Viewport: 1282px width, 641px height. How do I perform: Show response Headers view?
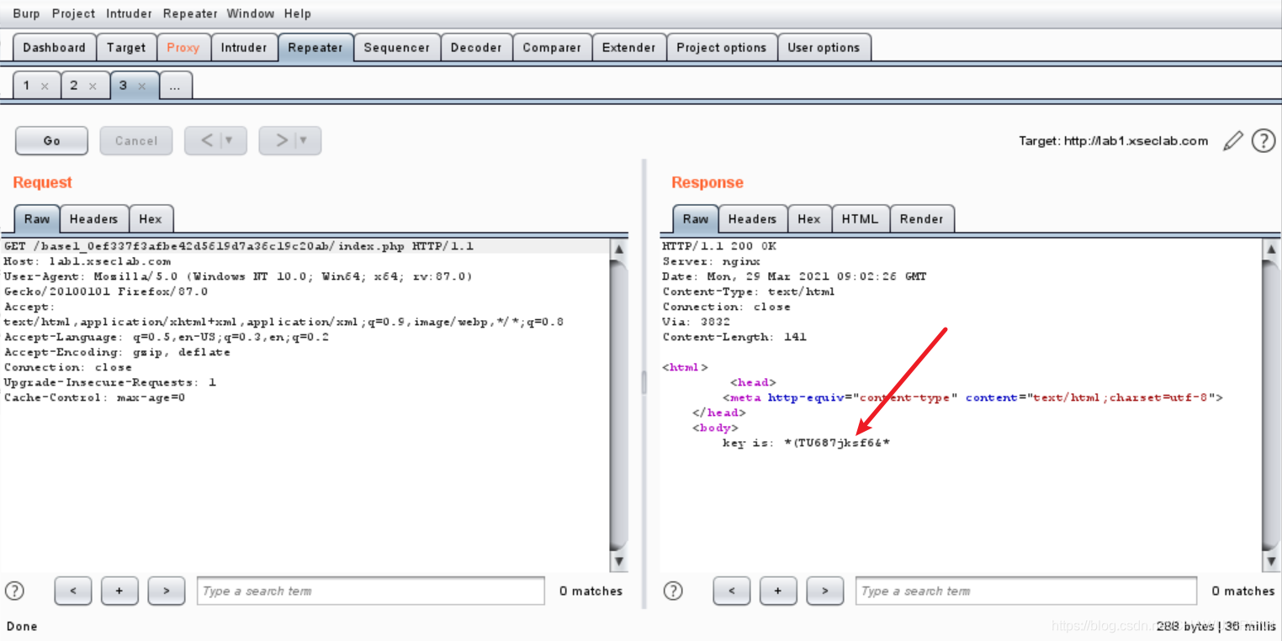click(x=752, y=218)
